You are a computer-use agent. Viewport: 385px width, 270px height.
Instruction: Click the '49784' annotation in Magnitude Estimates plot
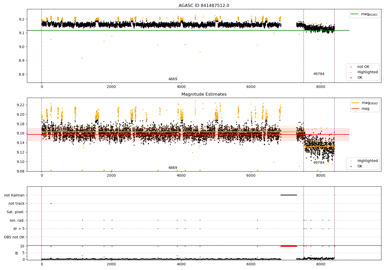(x=319, y=163)
